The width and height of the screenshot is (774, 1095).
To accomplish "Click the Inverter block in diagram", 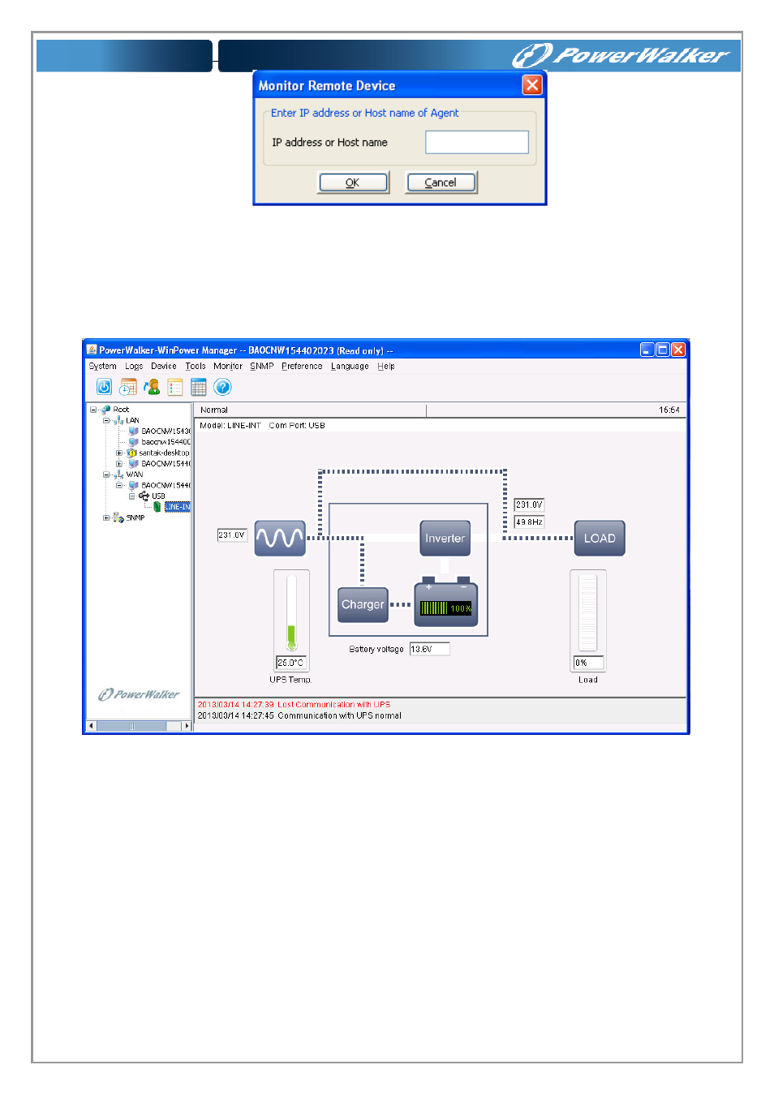I will (x=445, y=538).
